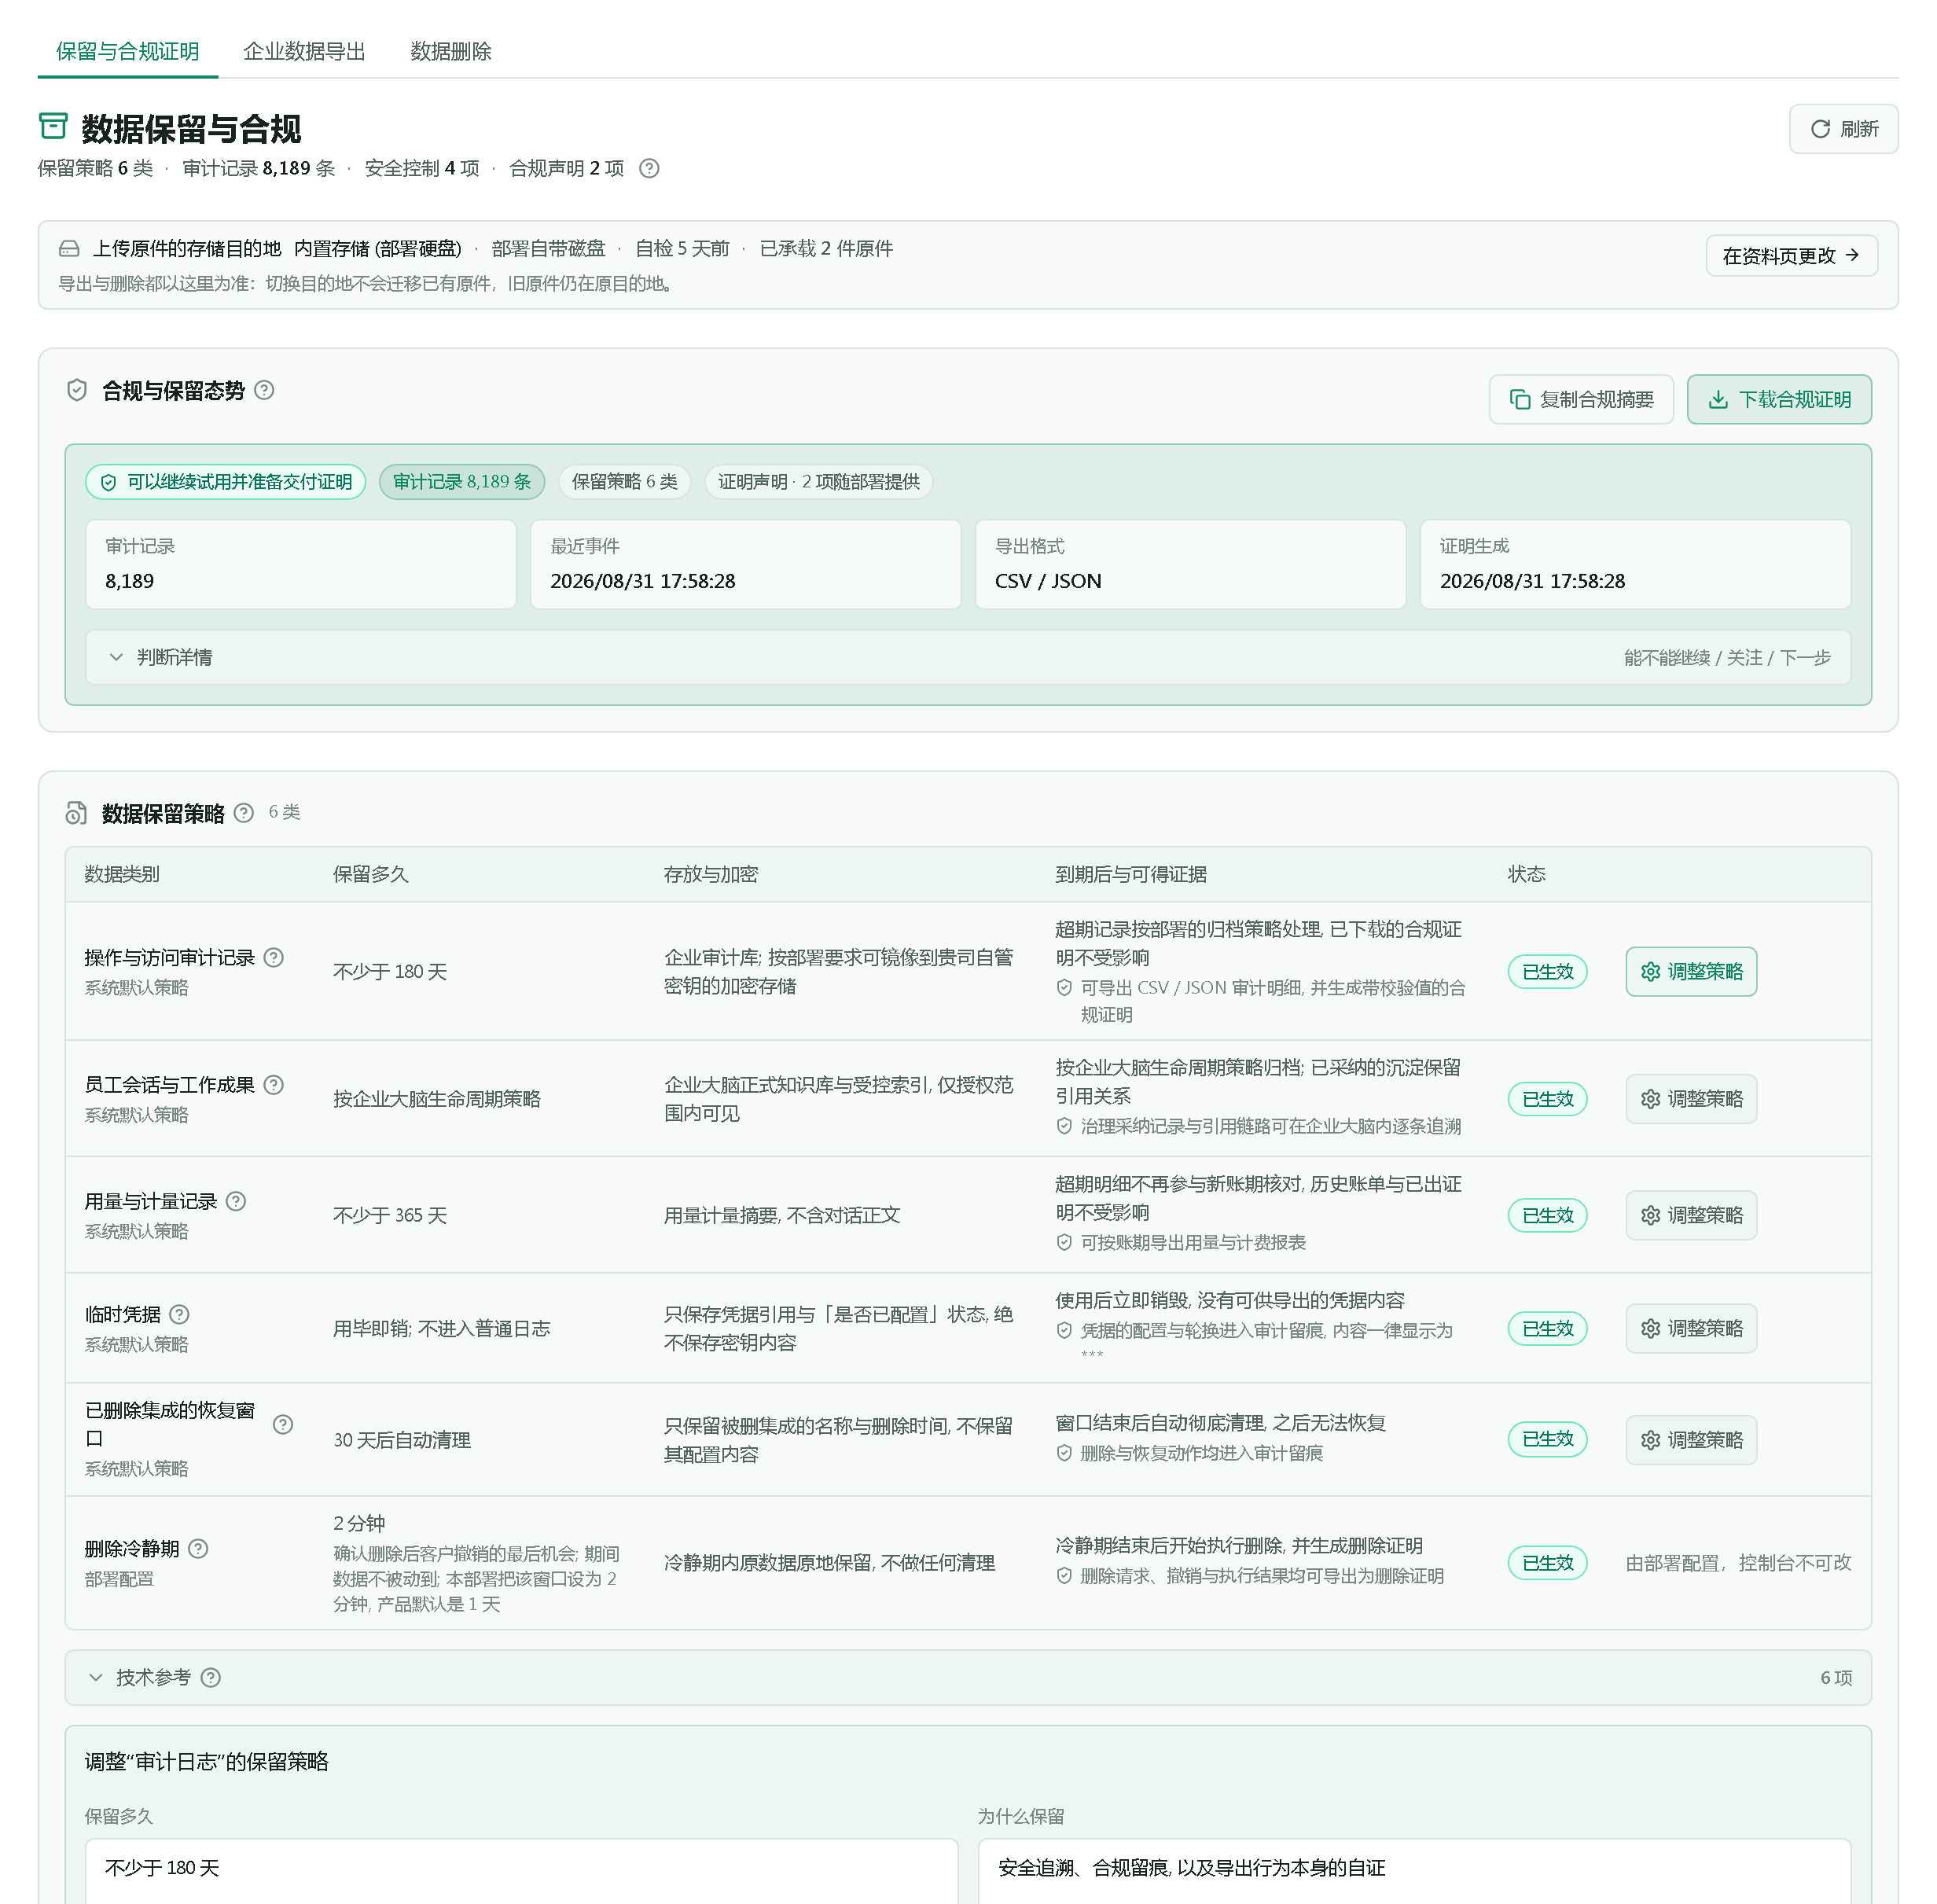Click 调整策略 for 员工会话与工作成果

pyautogui.click(x=1691, y=1098)
